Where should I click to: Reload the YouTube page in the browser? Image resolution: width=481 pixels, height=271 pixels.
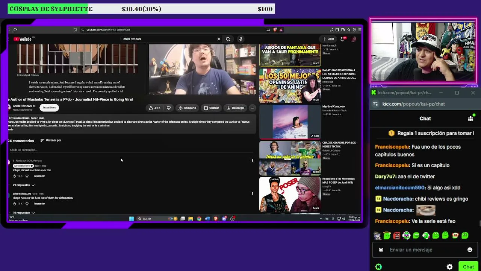point(15,30)
